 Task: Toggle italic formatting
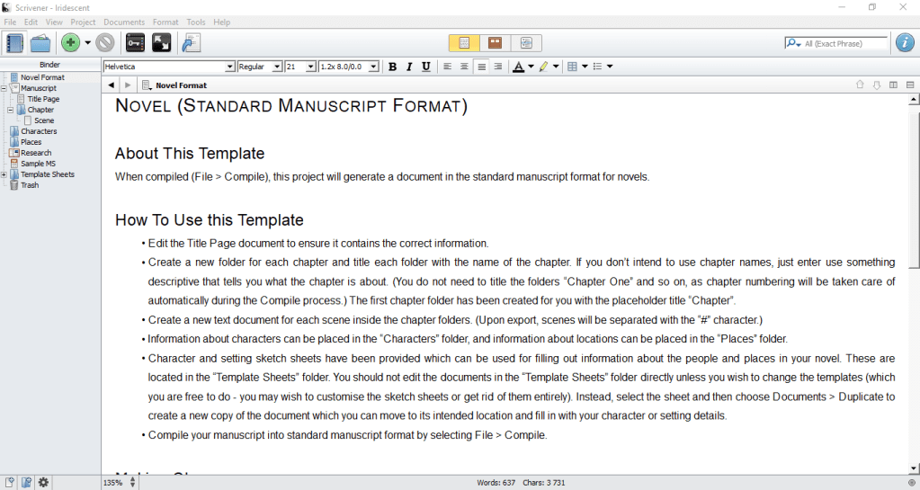point(409,67)
